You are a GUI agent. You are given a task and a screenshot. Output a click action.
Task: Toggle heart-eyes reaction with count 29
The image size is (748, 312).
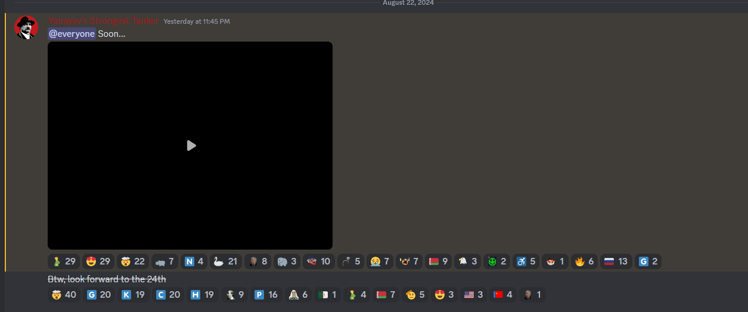pos(98,261)
